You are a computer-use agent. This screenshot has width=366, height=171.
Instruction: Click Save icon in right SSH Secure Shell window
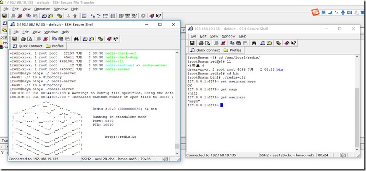(x=192, y=43)
